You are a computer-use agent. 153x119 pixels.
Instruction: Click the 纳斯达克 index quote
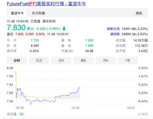point(127,29)
